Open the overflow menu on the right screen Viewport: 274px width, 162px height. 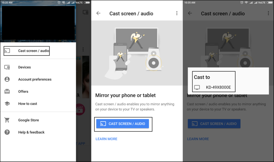(x=268, y=13)
